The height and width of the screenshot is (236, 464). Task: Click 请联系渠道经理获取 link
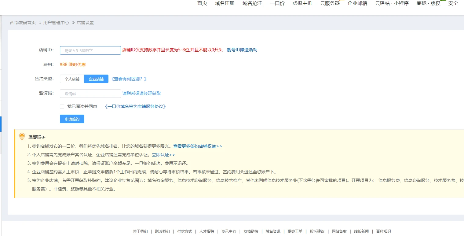(141, 93)
